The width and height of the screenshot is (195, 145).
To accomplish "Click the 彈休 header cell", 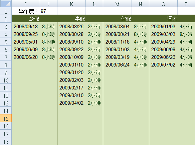I will (172, 19).
